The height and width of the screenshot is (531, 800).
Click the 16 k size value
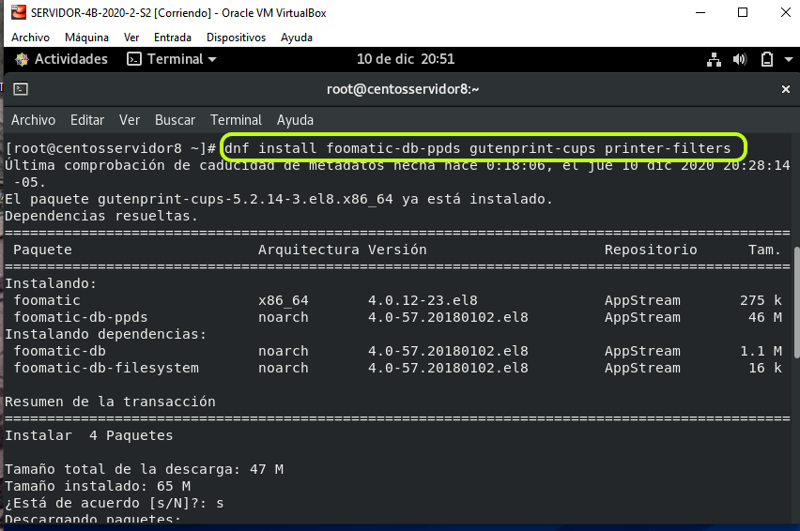[765, 368]
